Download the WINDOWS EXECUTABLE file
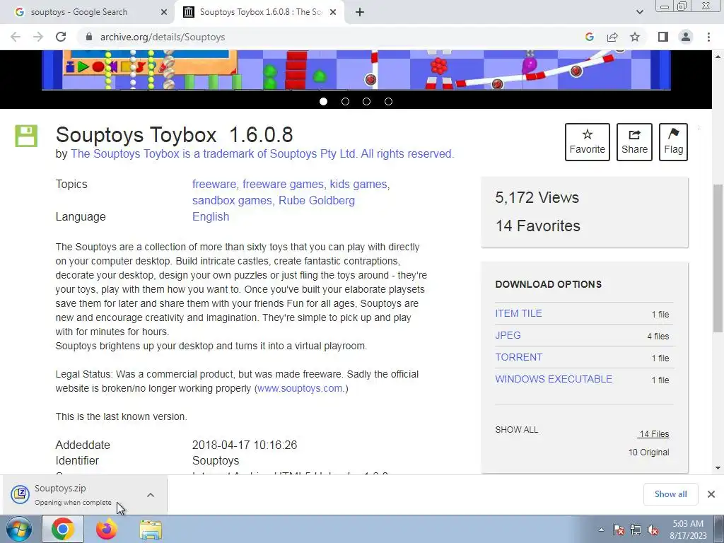This screenshot has height=543, width=724. (x=554, y=379)
